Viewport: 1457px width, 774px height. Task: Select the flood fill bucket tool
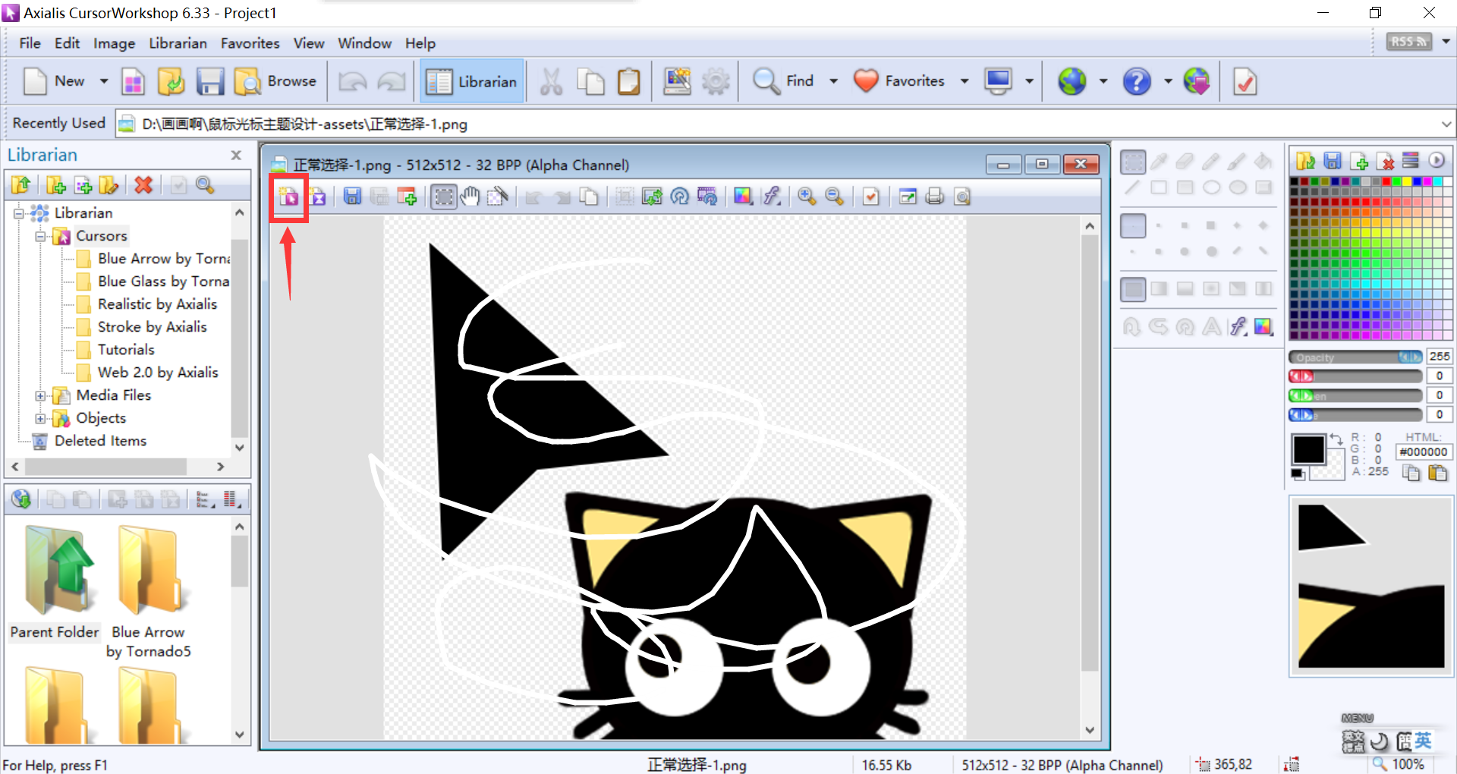pos(1263,162)
